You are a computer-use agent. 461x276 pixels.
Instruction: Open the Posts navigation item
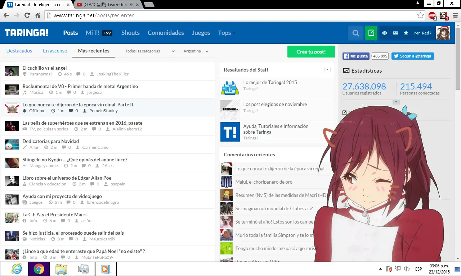click(71, 33)
